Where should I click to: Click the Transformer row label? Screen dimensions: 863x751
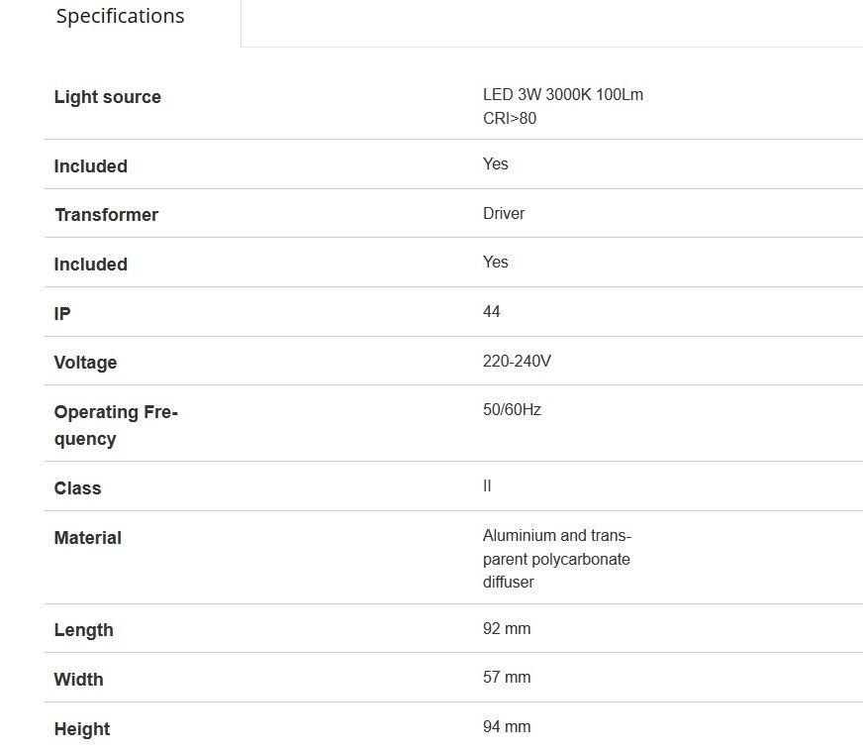coord(106,215)
